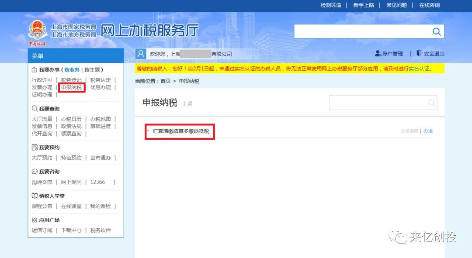
Task: Open 特色预约 link
Action: [71, 158]
